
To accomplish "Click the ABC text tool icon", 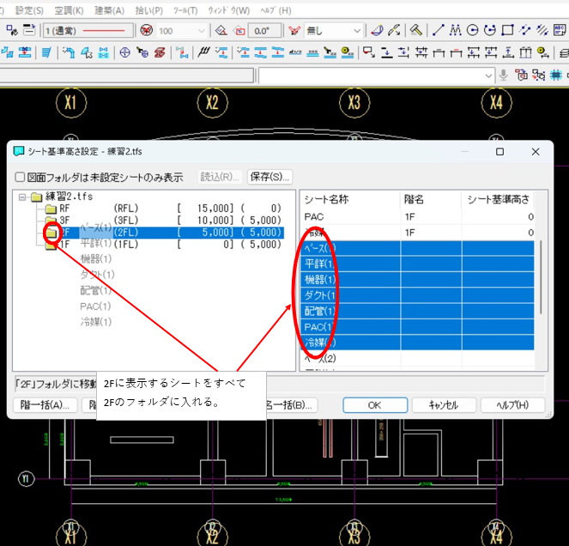I will coord(560,30).
